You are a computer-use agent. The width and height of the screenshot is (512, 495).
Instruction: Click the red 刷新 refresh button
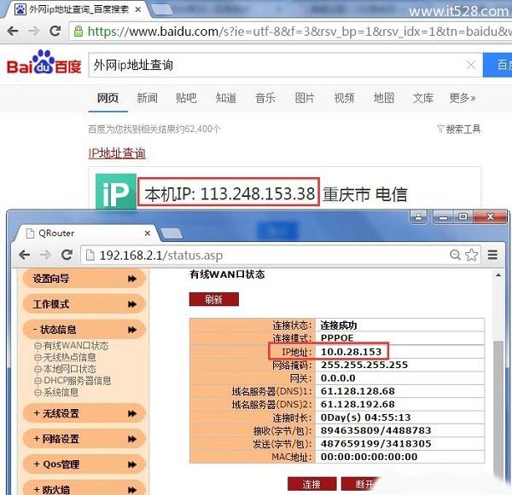click(214, 299)
